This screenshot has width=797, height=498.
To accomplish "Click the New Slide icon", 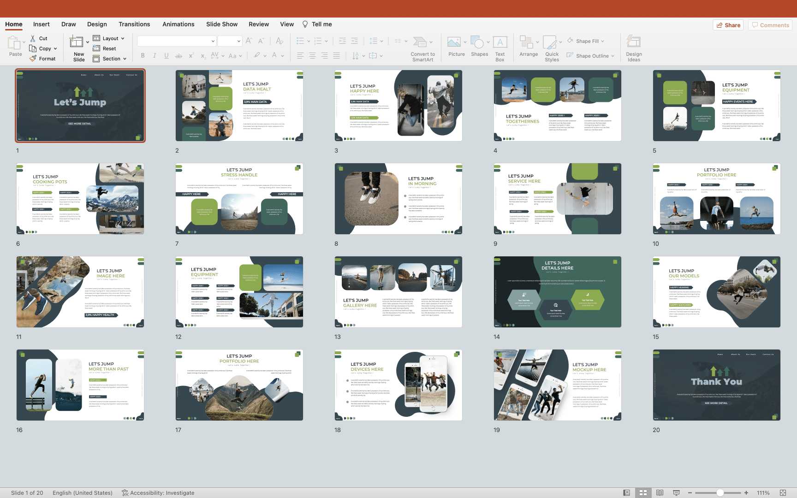I will (x=76, y=42).
